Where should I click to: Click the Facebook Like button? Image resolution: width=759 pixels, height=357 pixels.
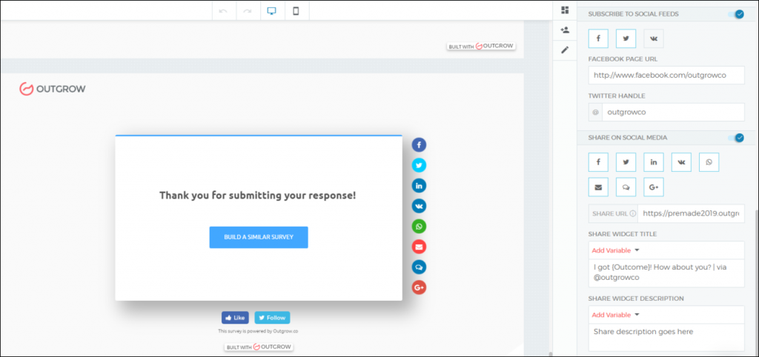[x=235, y=317]
